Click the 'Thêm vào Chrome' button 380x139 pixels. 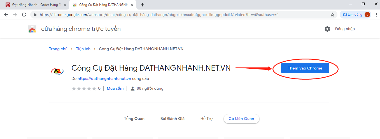pos(305,68)
